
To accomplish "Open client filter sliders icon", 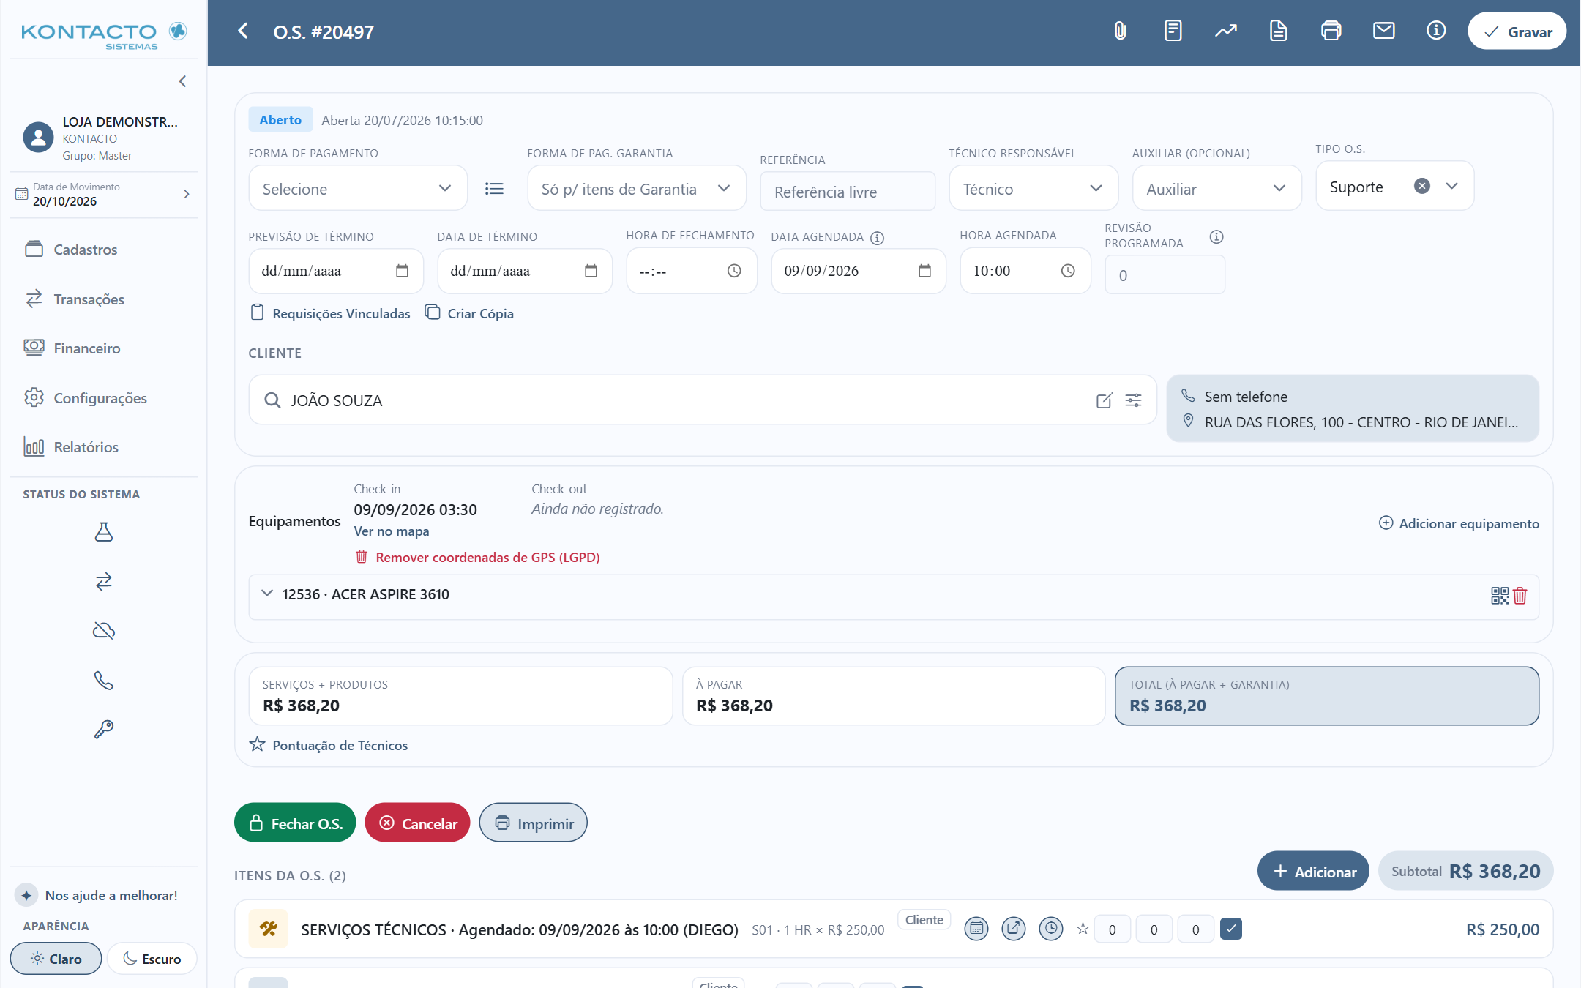I will pos(1133,400).
